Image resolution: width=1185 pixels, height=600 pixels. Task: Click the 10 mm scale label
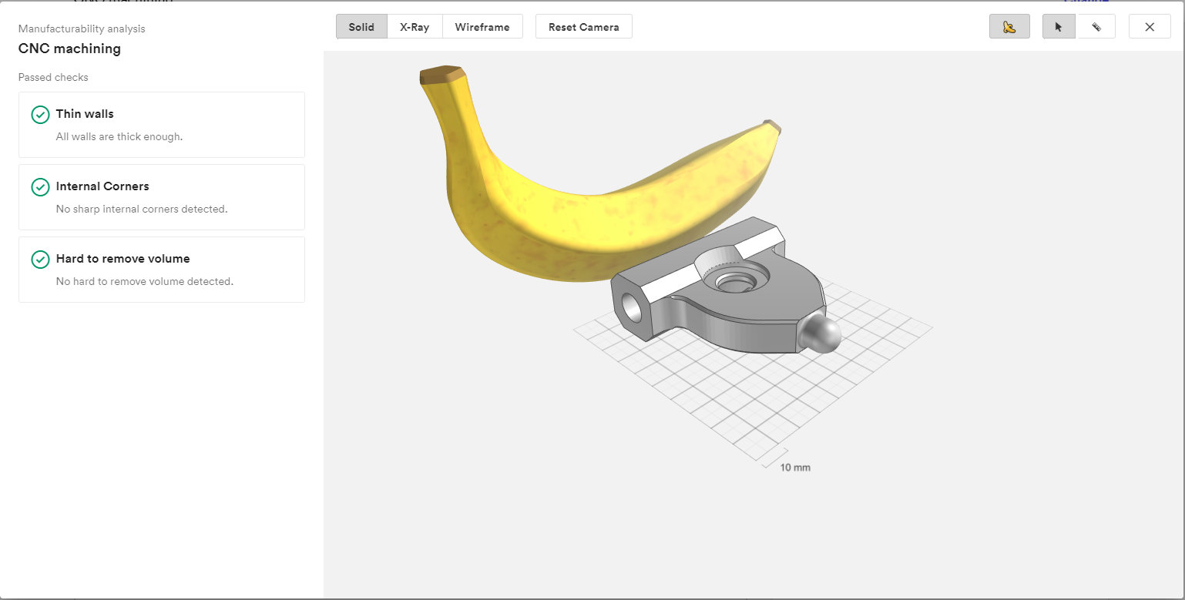click(x=795, y=468)
